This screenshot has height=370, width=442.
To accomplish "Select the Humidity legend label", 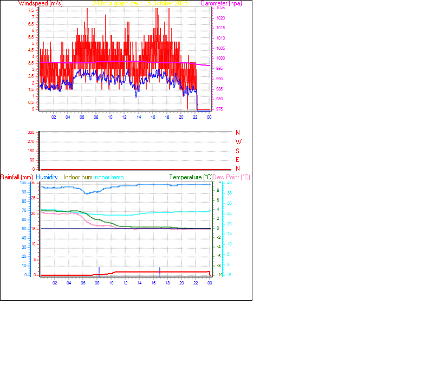I will (46, 177).
